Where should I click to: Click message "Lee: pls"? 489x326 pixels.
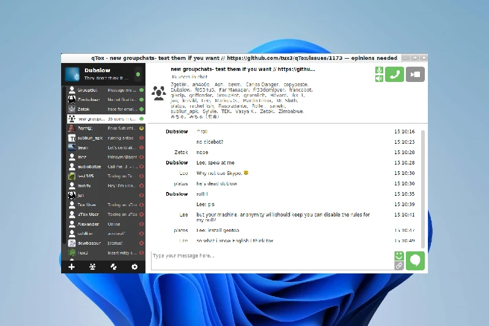[205, 204]
